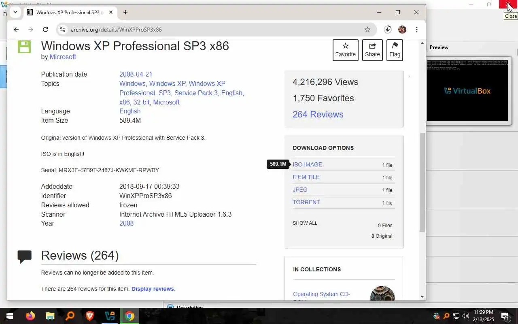Open the Year 2008 link
This screenshot has width=518, height=324.
click(126, 224)
